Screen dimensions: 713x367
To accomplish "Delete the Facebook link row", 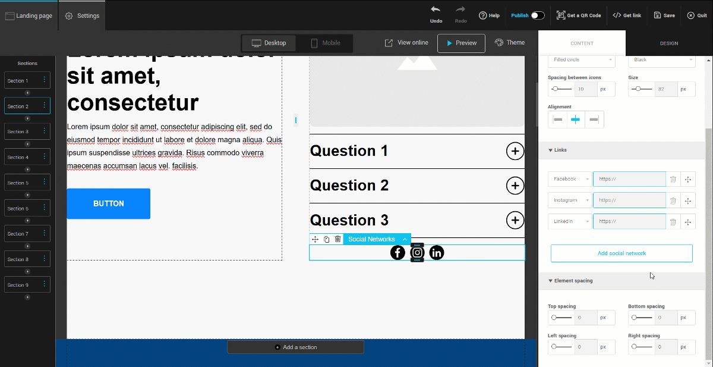I will [x=673, y=179].
